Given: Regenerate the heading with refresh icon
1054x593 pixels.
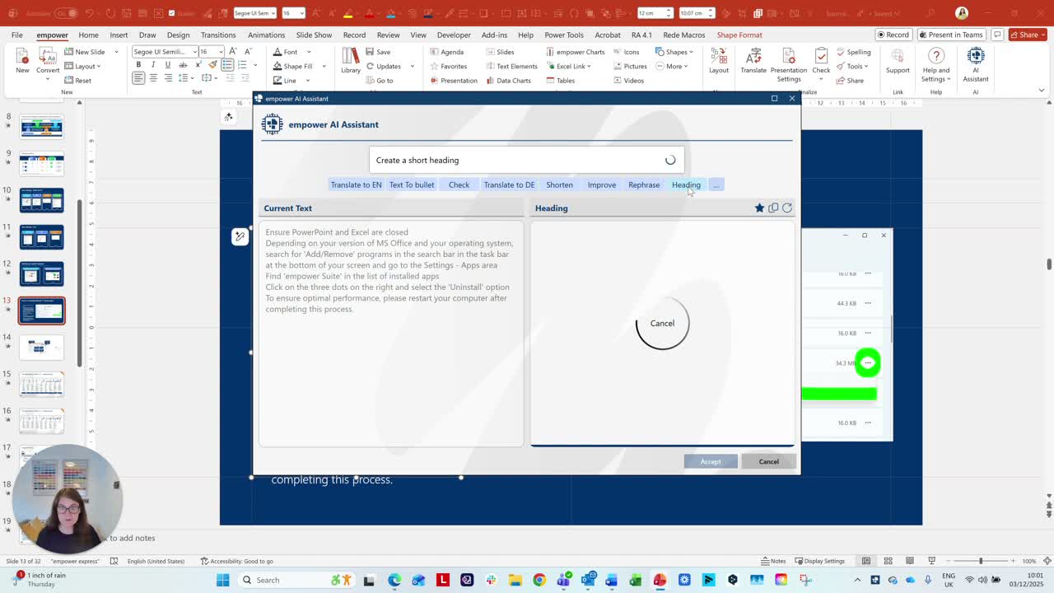Looking at the screenshot, I should (x=787, y=208).
